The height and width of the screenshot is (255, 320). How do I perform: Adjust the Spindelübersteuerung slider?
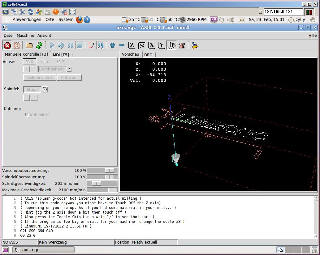point(102,177)
